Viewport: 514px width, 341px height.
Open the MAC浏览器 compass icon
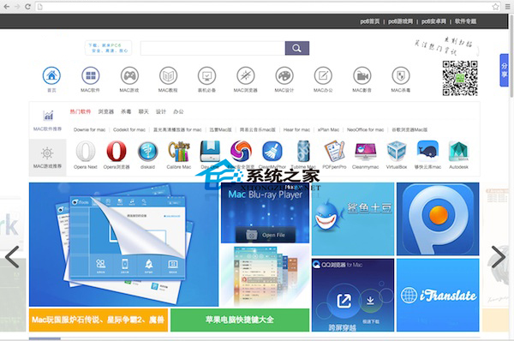(246, 75)
